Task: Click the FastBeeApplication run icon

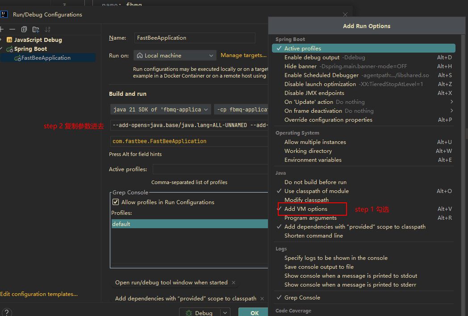Action: [x=17, y=58]
